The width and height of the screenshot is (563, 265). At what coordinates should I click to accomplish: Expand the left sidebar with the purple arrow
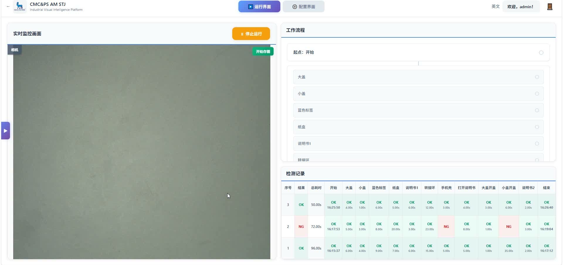tap(6, 131)
